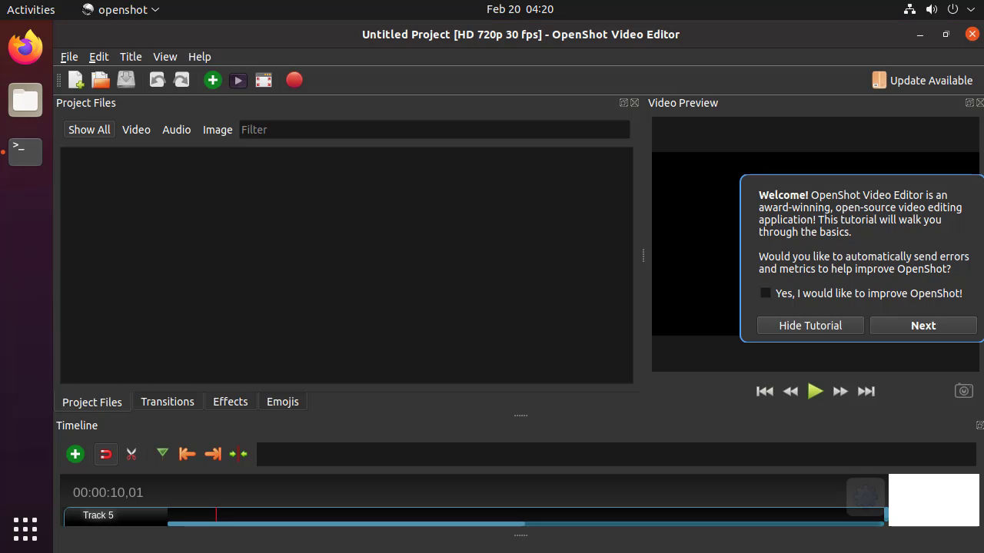Screen dimensions: 984x553
Task: Add a track with the timeline plus icon
Action: coord(75,454)
